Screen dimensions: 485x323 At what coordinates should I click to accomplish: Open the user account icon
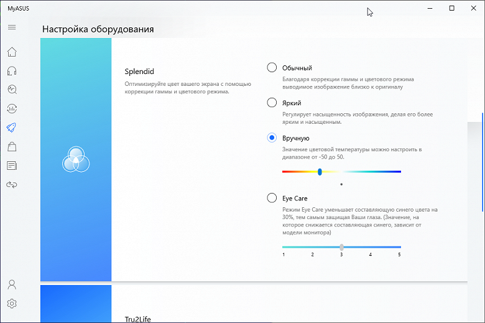pos(12,284)
